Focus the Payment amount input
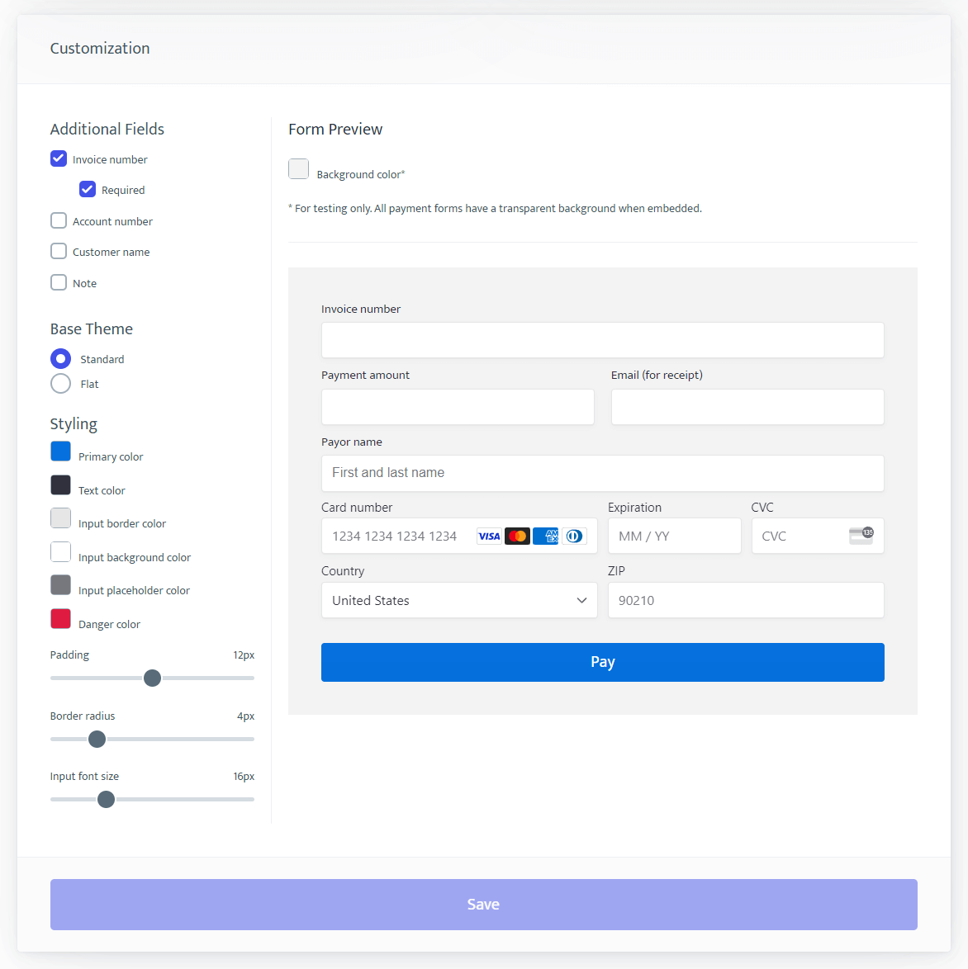This screenshot has height=969, width=968. click(458, 407)
